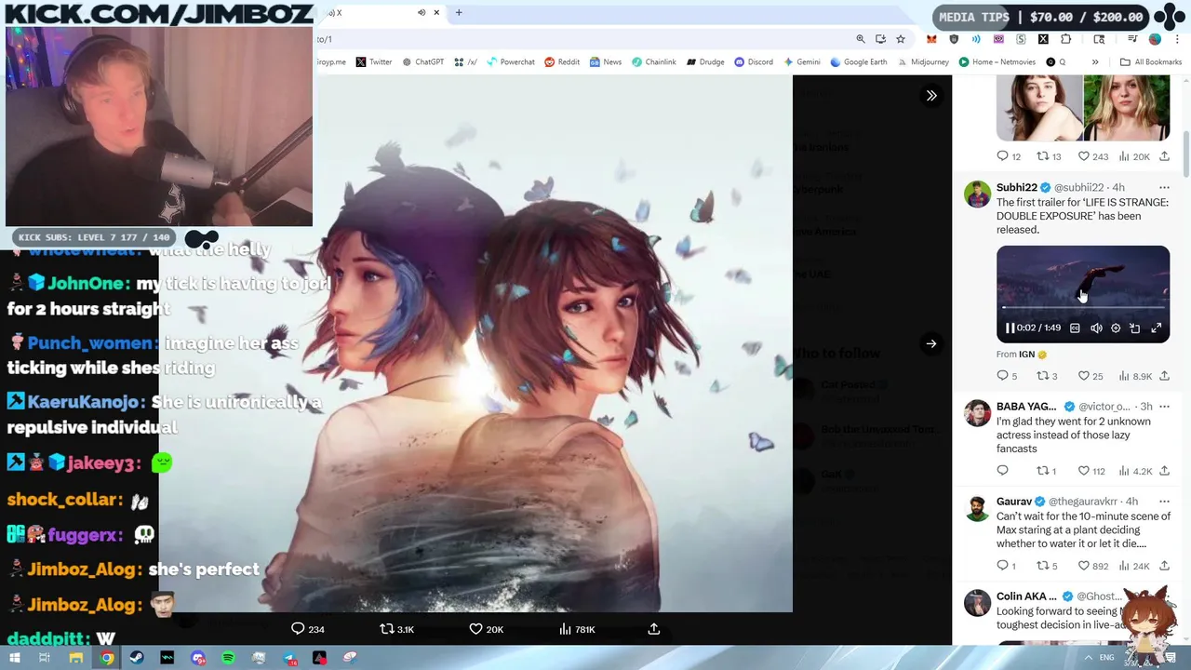Reply to Subhi22's post with 5 replies
The image size is (1191, 670).
pyautogui.click(x=1008, y=376)
